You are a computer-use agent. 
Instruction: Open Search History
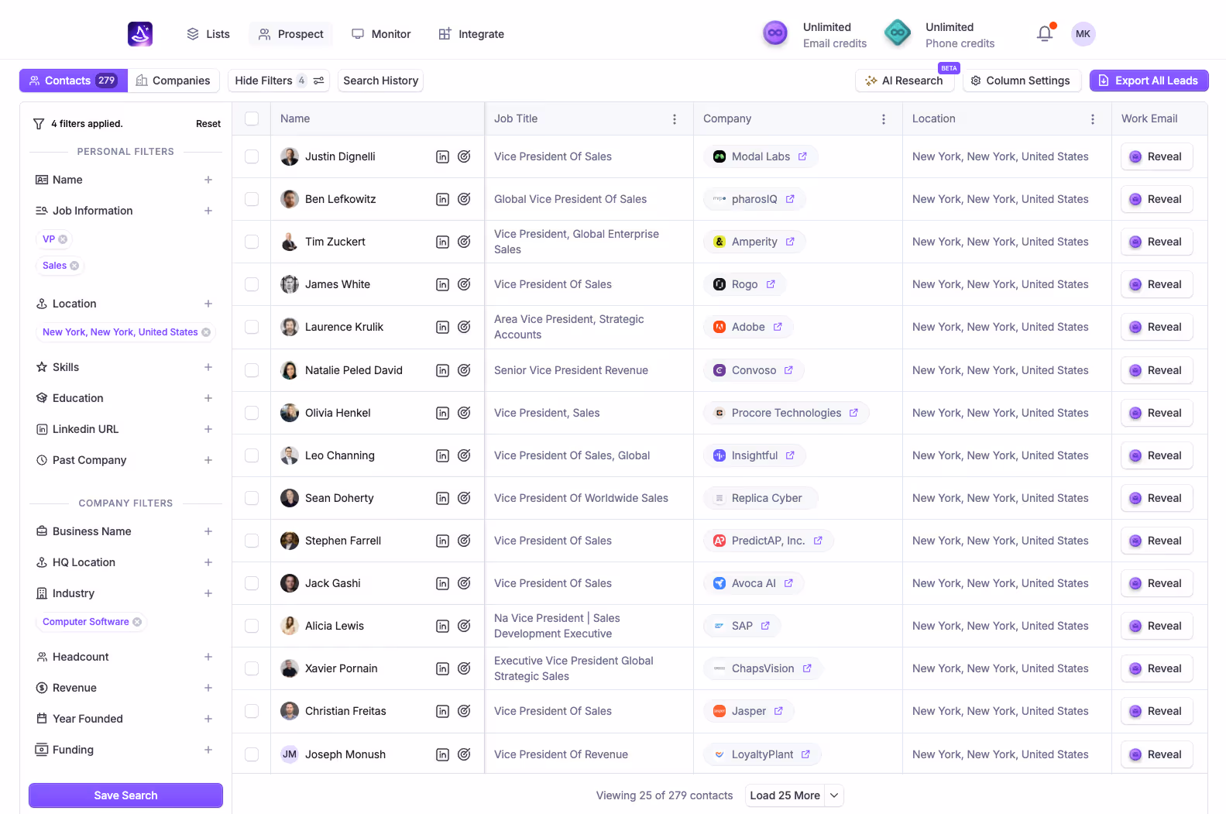tap(380, 81)
